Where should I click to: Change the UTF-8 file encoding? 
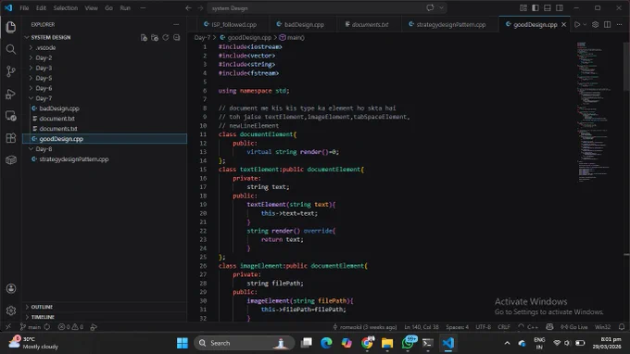483,327
